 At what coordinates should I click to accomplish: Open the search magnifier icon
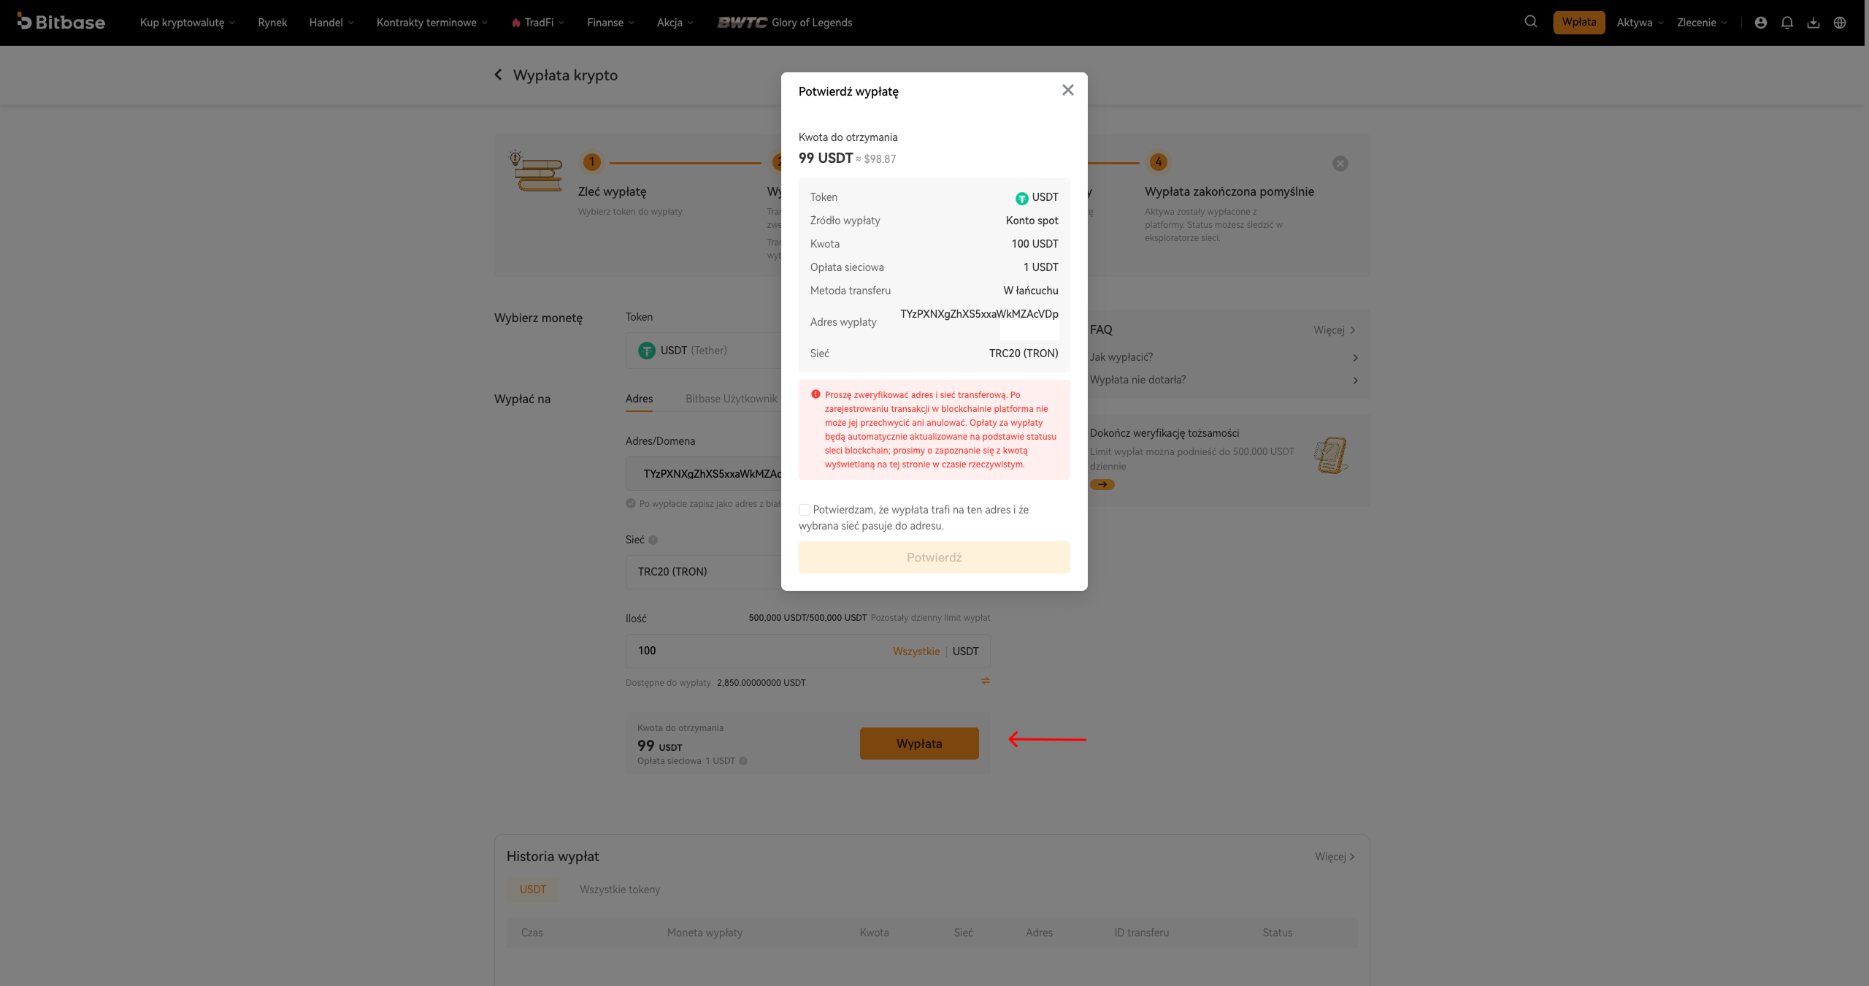1530,22
